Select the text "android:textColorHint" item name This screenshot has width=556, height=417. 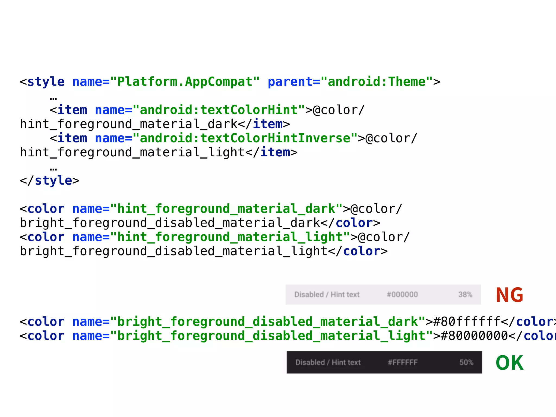coord(219,110)
